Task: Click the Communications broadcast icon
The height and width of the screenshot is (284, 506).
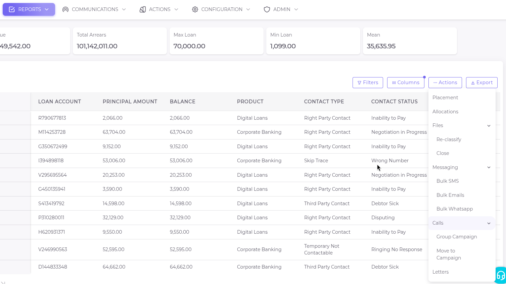Action: pos(65,9)
